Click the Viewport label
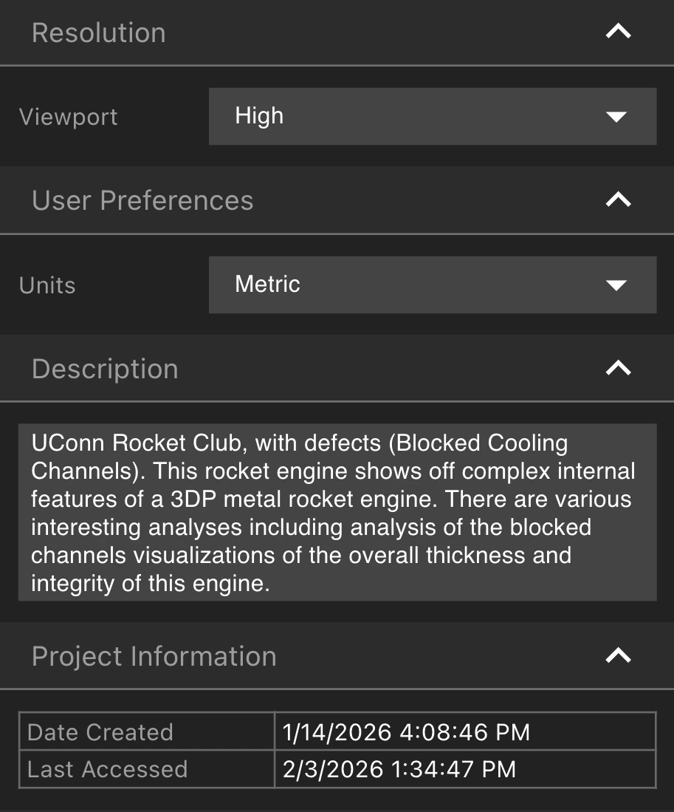This screenshot has height=812, width=674. (68, 116)
